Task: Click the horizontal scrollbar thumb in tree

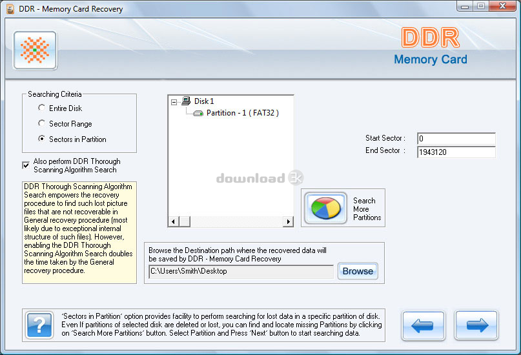Action: pos(185,221)
